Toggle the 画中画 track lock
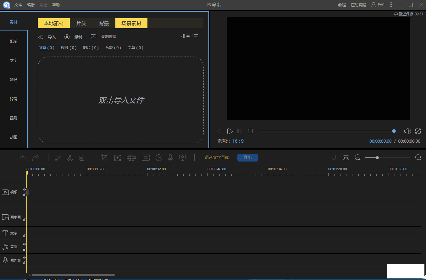The height and width of the screenshot is (280, 426). (24, 220)
